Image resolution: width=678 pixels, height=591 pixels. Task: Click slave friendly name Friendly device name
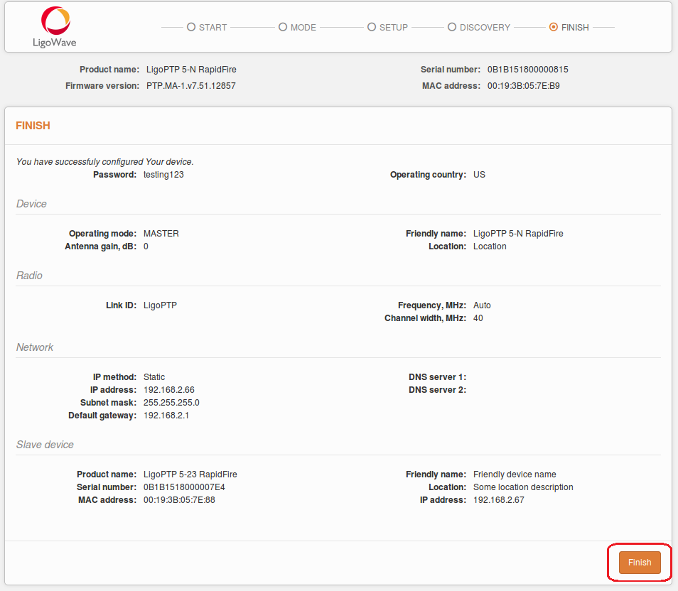(515, 475)
